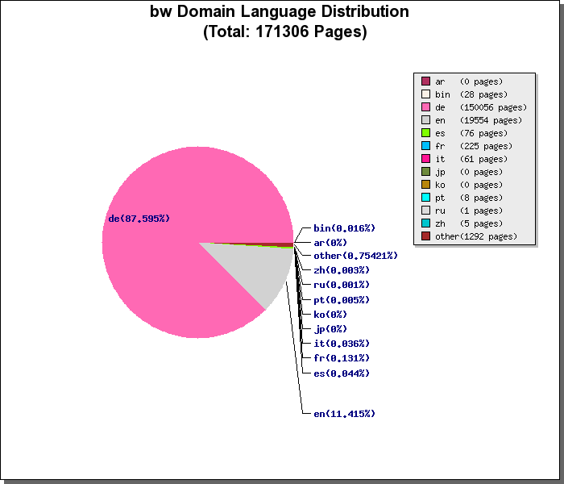
Task: Select the it(0.036%) label
Action: coord(342,344)
